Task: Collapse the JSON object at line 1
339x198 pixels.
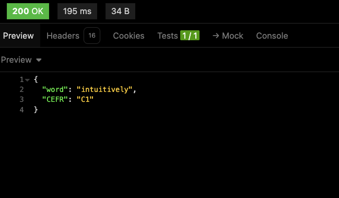Action: coord(27,80)
